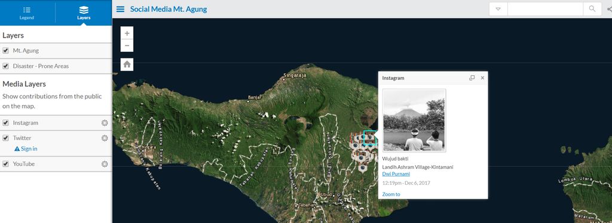Toggle the Mt. Agung layer checkbox

[x=5, y=51]
